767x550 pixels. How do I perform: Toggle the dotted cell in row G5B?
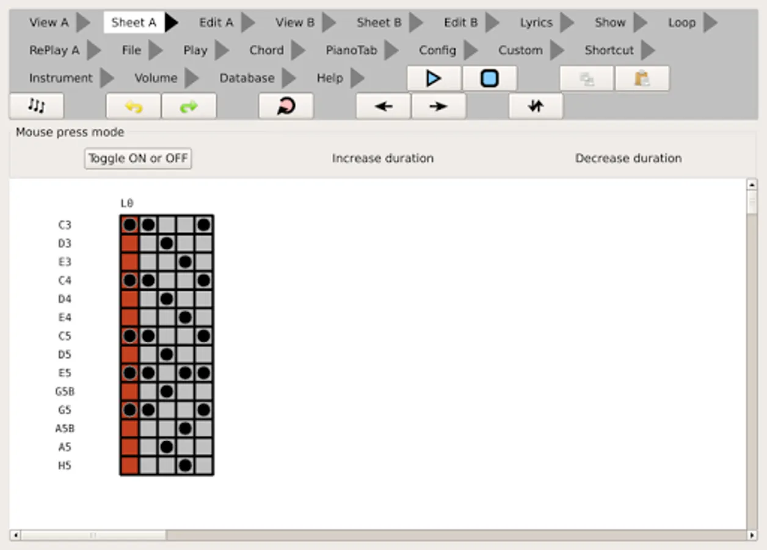click(x=166, y=391)
